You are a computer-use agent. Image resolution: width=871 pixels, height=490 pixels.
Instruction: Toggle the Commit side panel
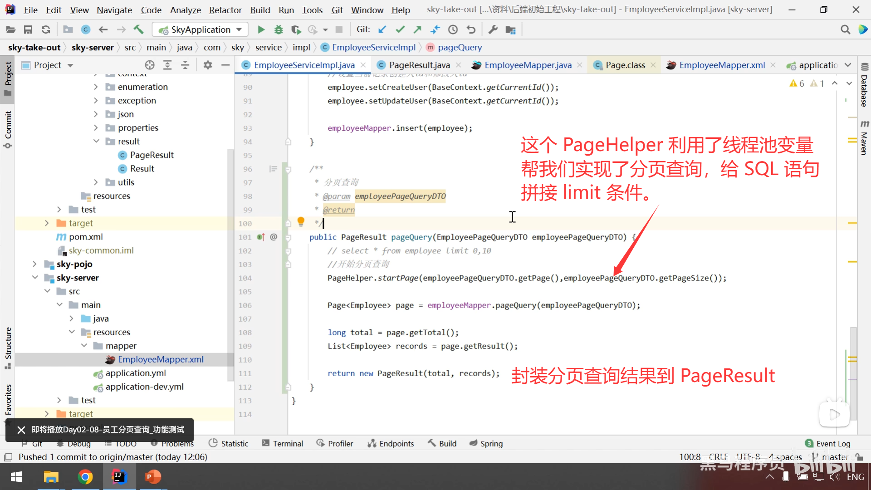pos(8,129)
